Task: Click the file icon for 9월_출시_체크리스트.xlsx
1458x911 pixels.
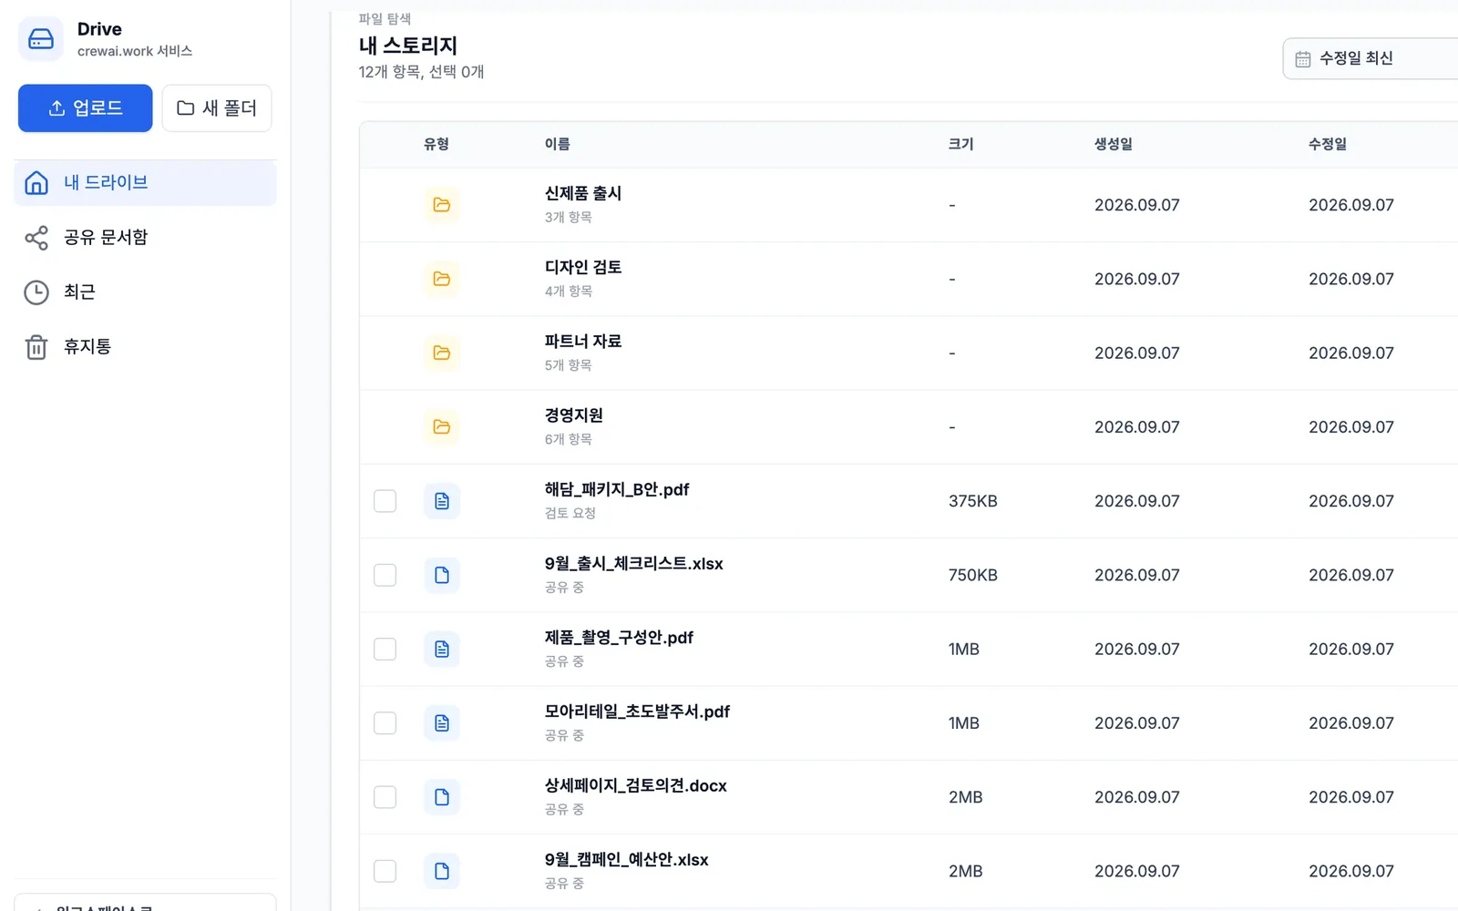Action: [442, 575]
